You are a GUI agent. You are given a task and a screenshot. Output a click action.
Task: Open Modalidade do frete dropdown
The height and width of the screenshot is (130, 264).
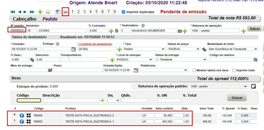click(x=233, y=49)
